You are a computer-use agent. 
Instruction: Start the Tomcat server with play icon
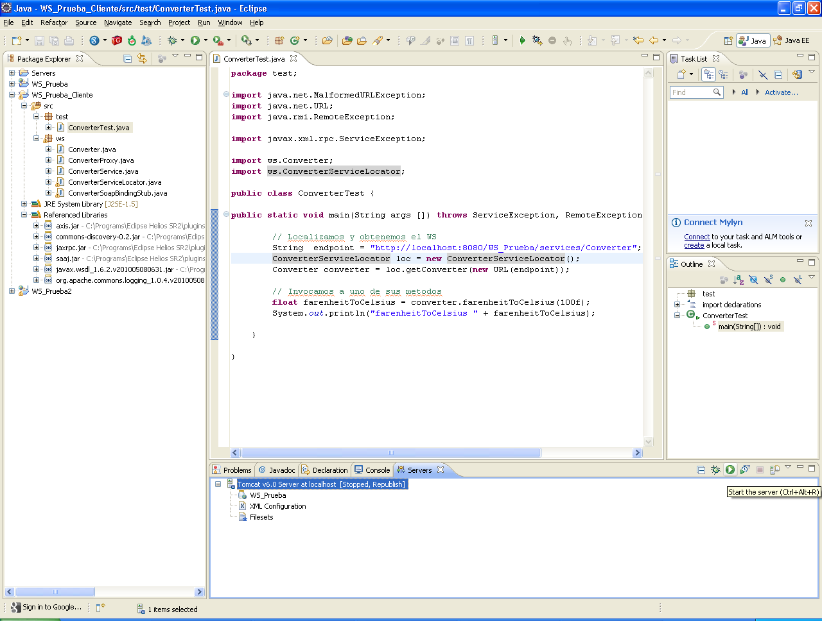pyautogui.click(x=730, y=470)
